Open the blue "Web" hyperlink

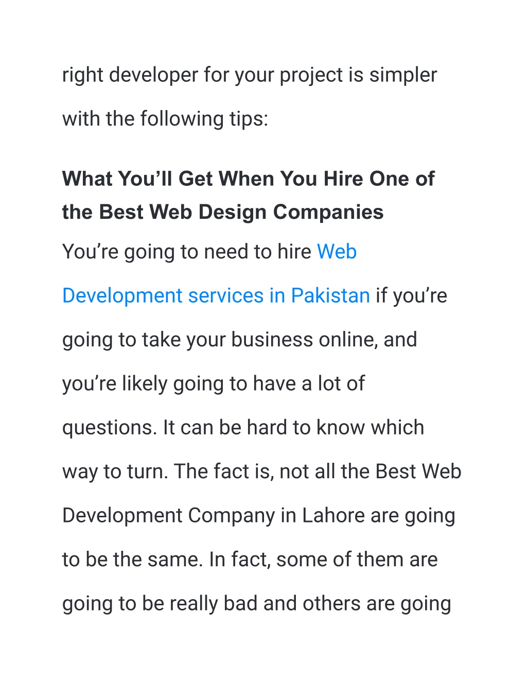point(337,252)
